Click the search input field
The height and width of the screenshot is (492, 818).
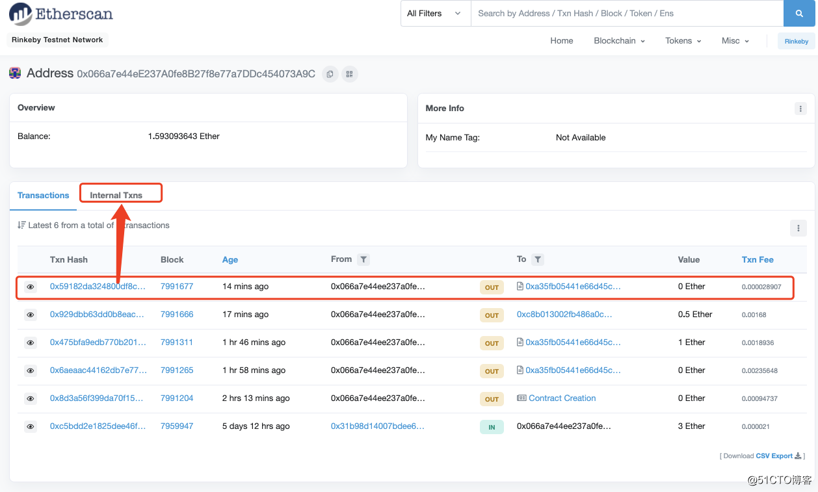[627, 14]
